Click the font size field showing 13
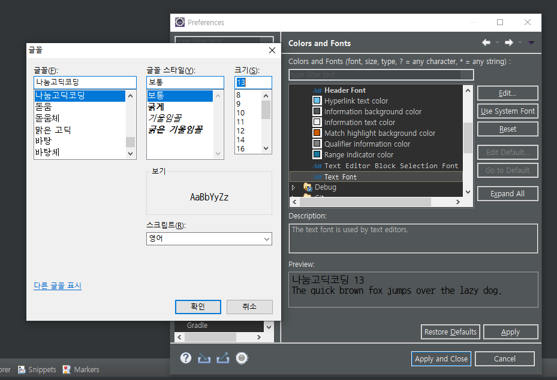Image resolution: width=557 pixels, height=380 pixels. [252, 82]
